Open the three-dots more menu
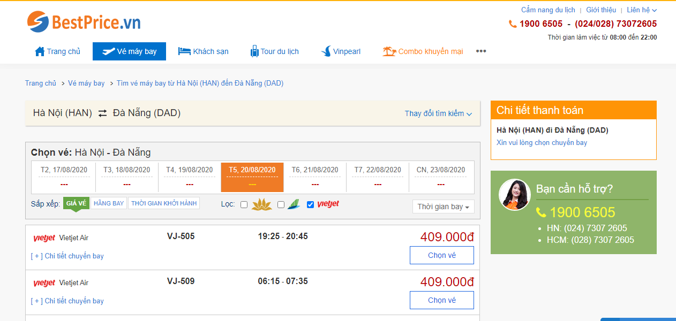Image resolution: width=676 pixels, height=321 pixels. tap(481, 51)
